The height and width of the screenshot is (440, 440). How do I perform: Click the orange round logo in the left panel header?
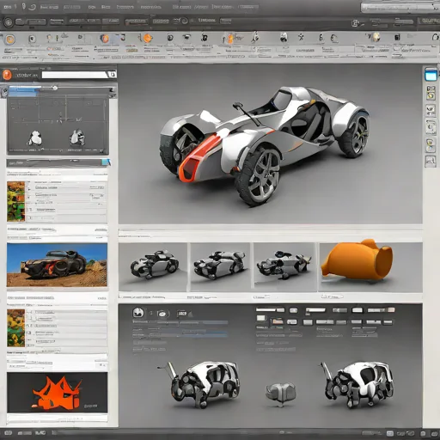click(7, 75)
